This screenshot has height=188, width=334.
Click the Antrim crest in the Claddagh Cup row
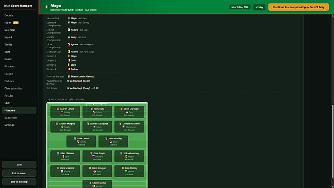point(69,51)
